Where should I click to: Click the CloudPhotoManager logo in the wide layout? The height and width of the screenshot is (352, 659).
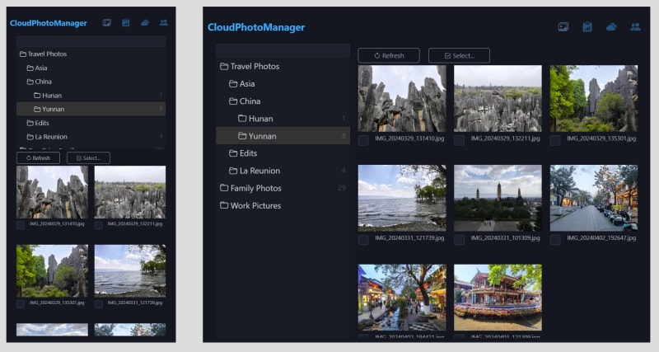click(x=256, y=27)
